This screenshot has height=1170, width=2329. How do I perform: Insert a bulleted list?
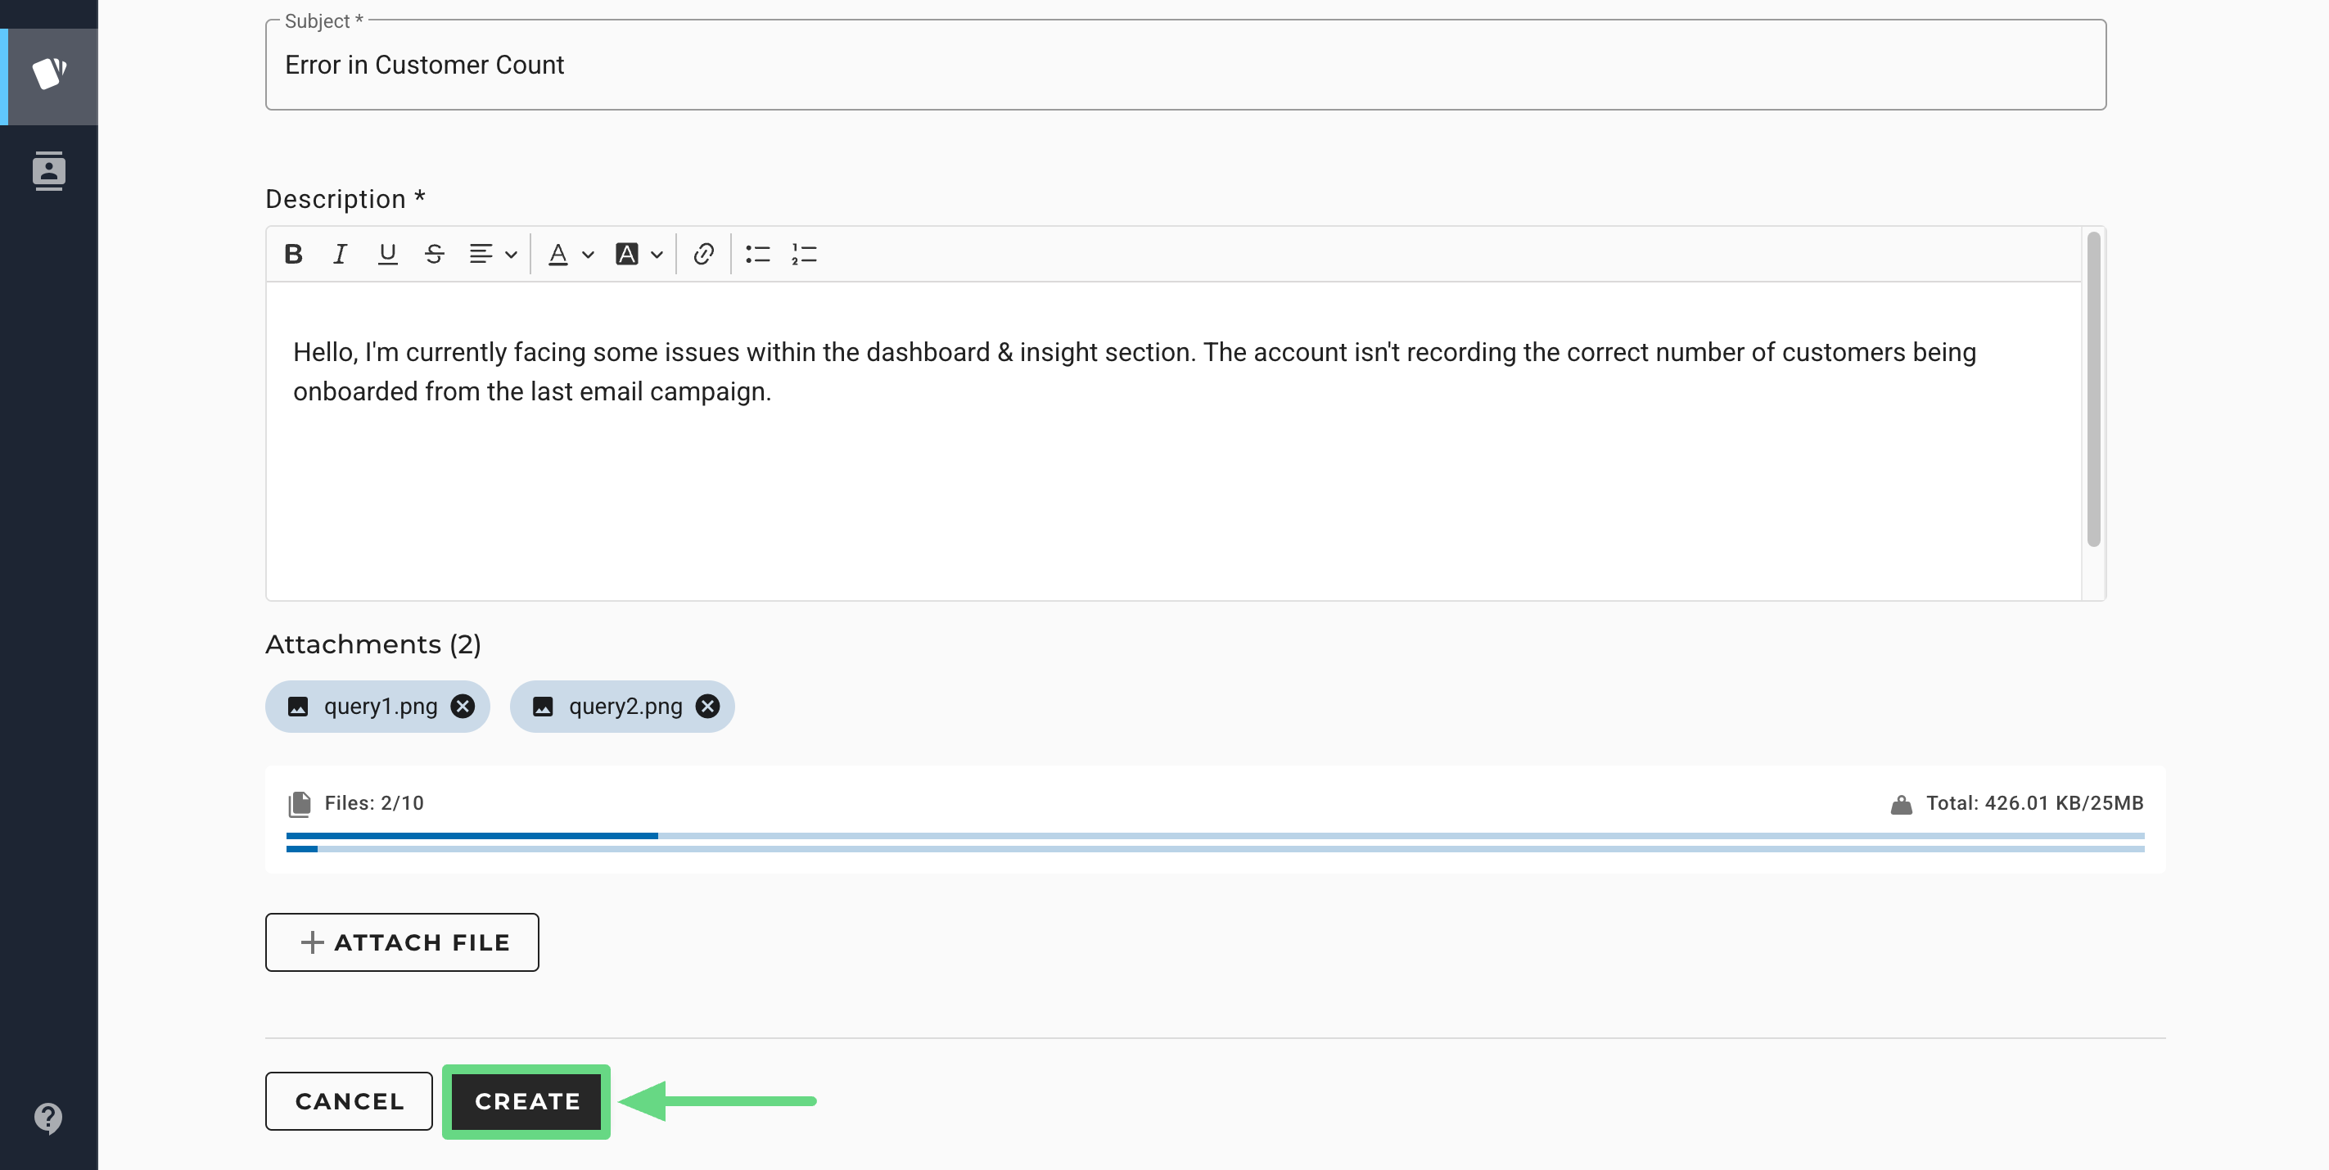(758, 254)
